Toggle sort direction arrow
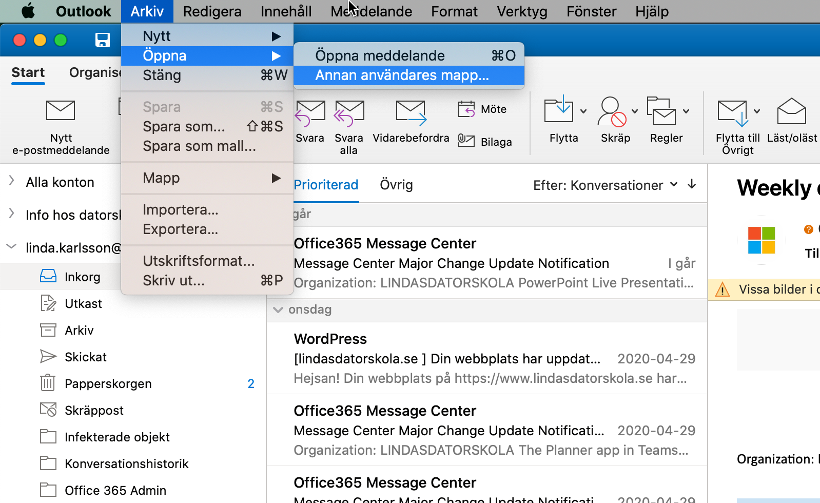Screen dimensions: 820x503 tap(692, 184)
